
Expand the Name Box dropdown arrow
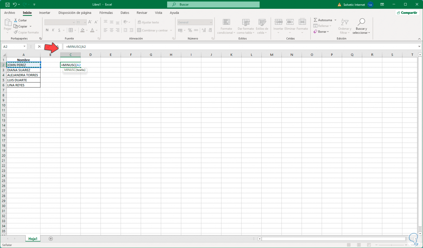point(24,46)
